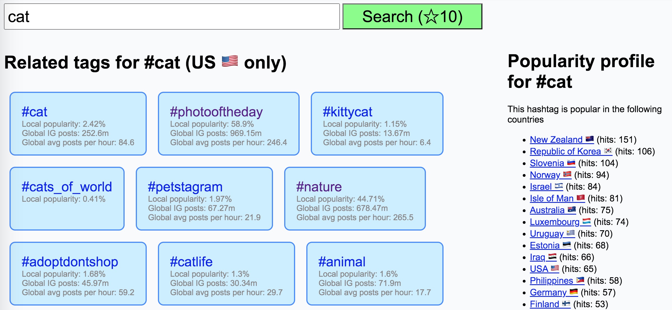Click the New Zealand flag icon

(589, 139)
